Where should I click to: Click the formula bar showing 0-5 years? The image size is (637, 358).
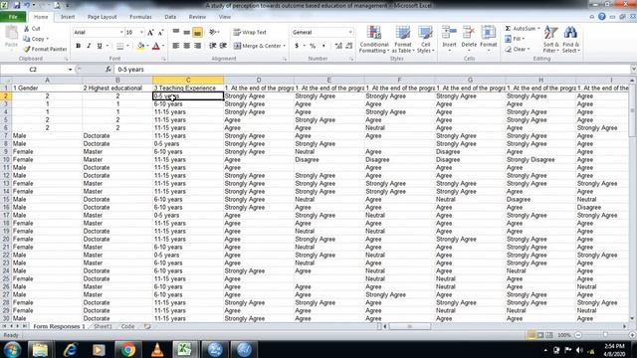tap(371, 70)
